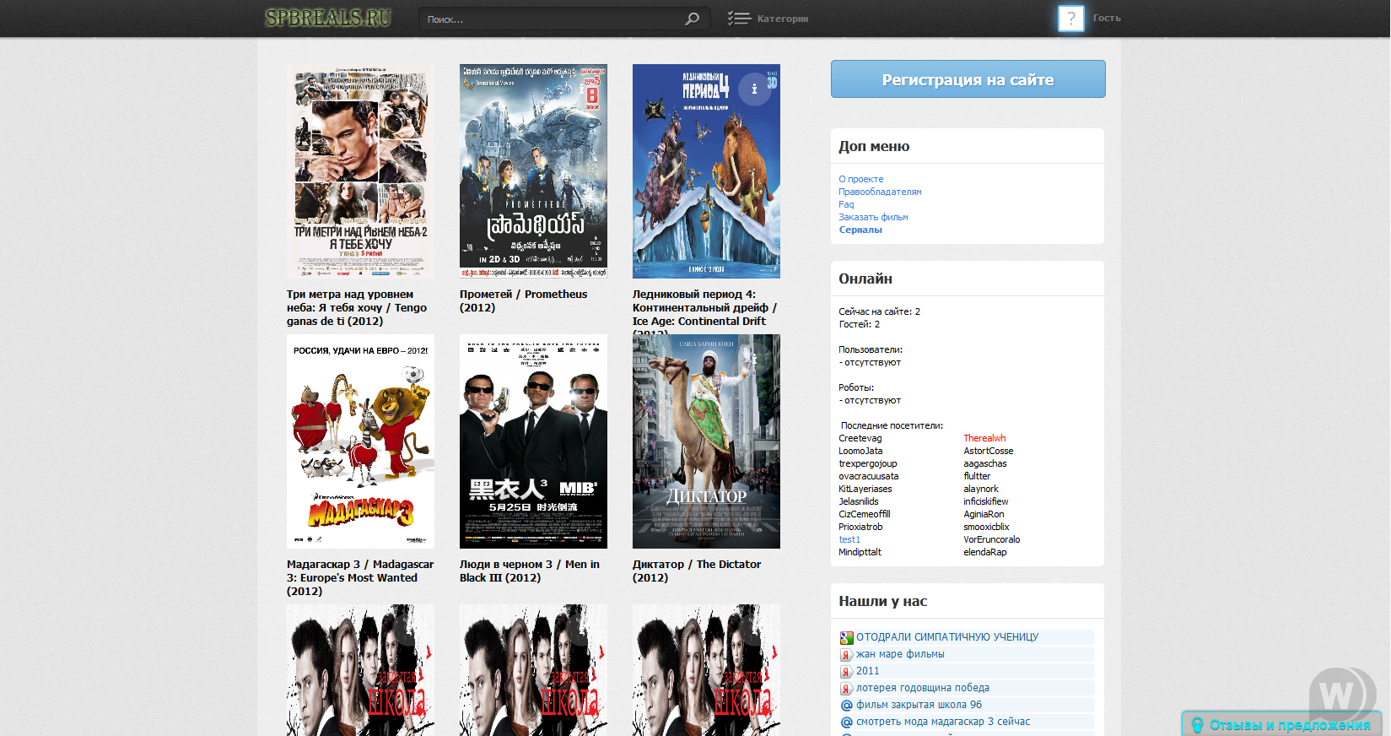Open title Диктатор / The Dictator (2012)
The width and height of the screenshot is (1391, 736).
pyautogui.click(x=697, y=571)
